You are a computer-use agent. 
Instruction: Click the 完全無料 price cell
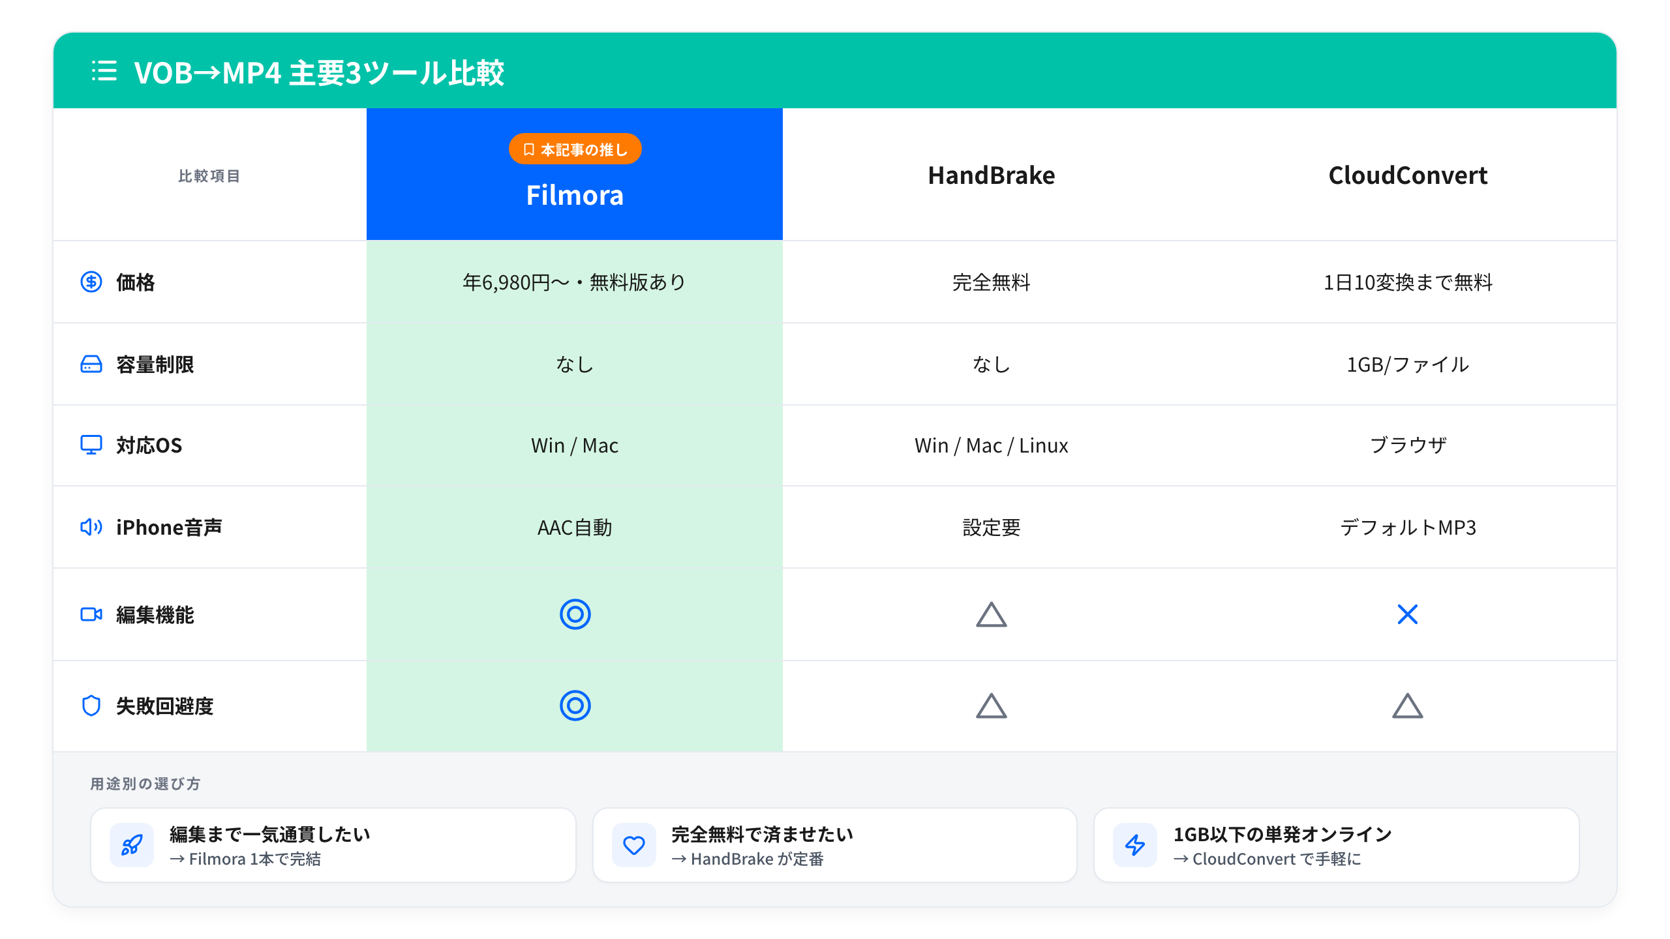[991, 282]
